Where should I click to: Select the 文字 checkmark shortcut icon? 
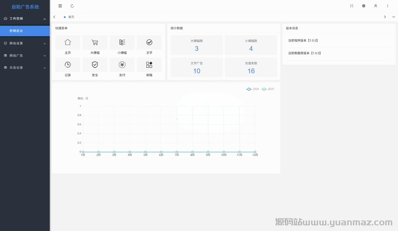[x=149, y=42]
